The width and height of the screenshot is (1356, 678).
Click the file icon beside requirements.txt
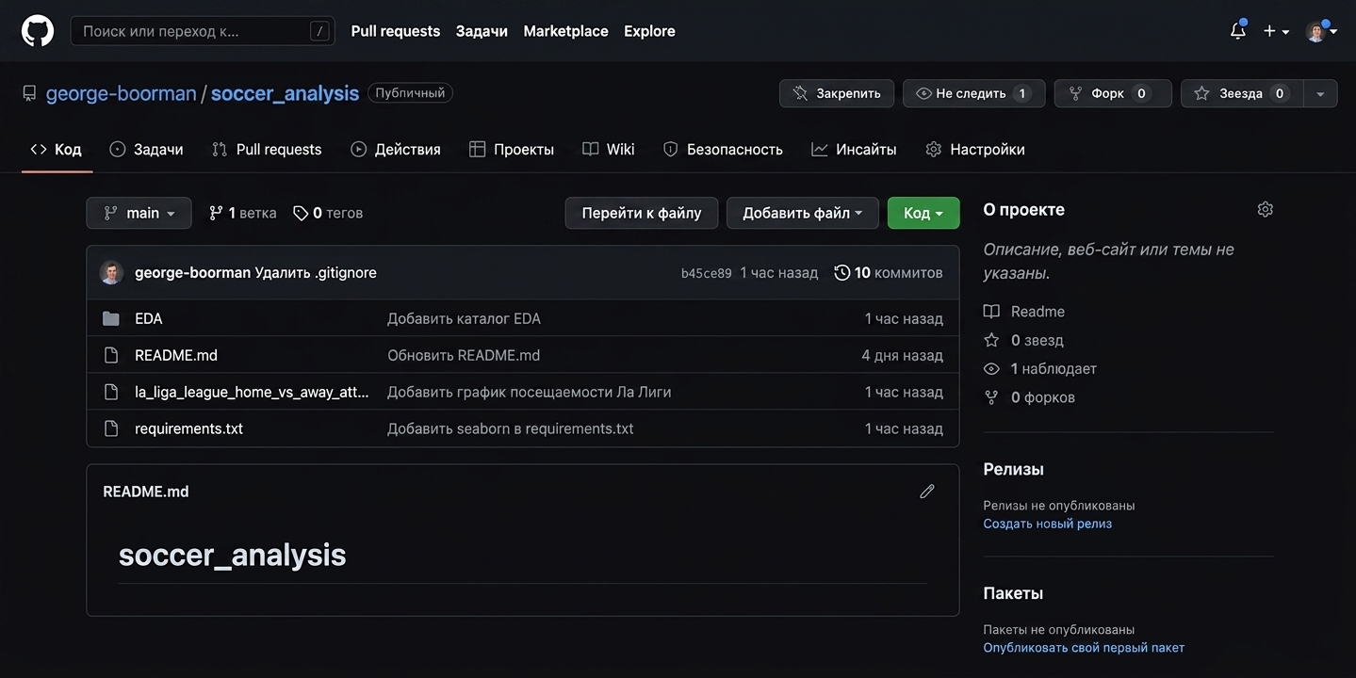click(111, 428)
